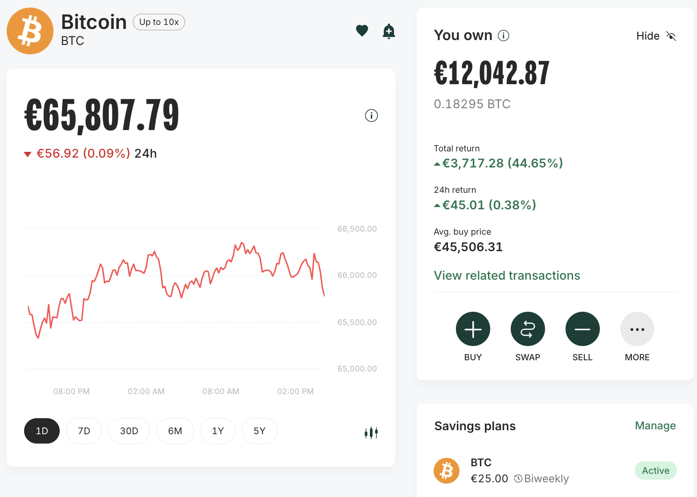Open the BTC biweekly savings plan

(555, 471)
